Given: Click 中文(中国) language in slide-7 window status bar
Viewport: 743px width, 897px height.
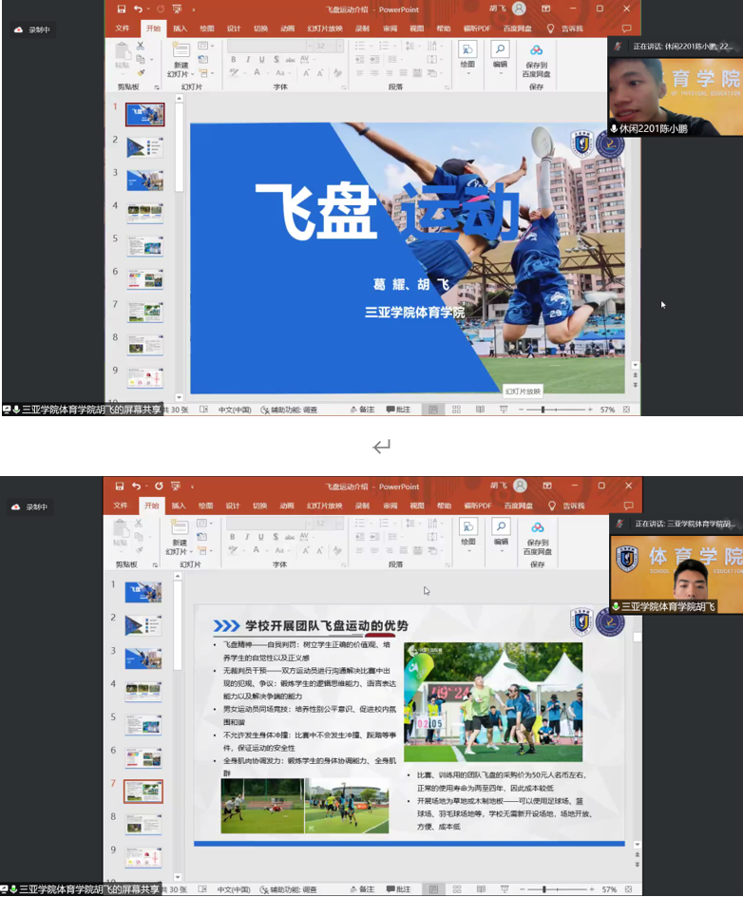Looking at the screenshot, I should (x=234, y=889).
